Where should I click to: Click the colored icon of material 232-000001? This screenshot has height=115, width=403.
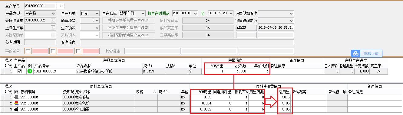click(x=16, y=103)
